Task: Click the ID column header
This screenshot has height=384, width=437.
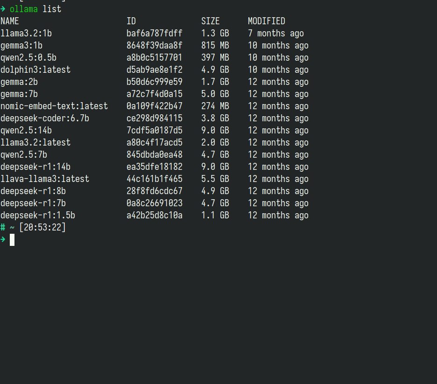Action: (x=131, y=21)
